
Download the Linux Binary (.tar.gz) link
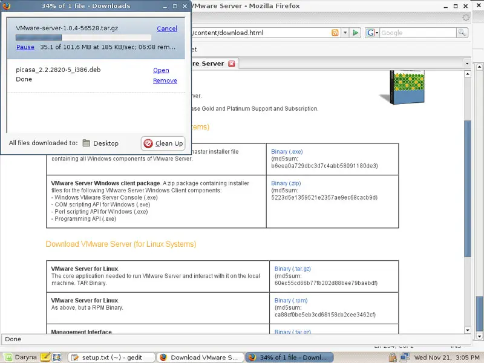click(x=293, y=269)
